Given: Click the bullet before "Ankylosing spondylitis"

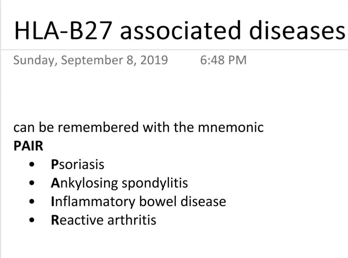Looking at the screenshot, I should pos(32,183).
